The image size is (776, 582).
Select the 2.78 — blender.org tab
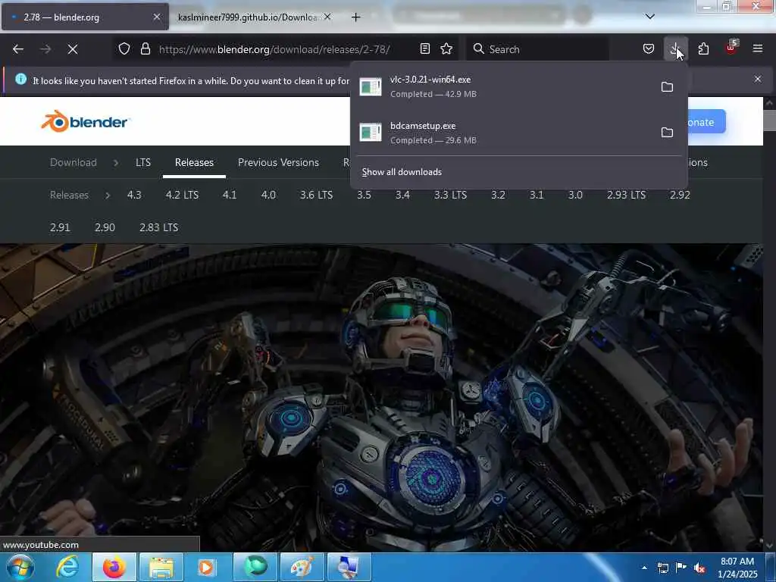[85, 17]
